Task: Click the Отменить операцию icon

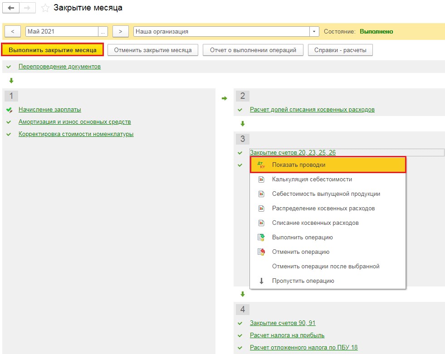Action: (x=261, y=252)
